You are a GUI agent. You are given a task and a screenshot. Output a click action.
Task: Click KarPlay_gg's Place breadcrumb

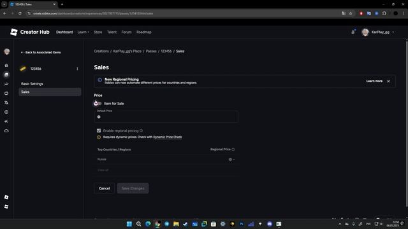[x=127, y=51]
